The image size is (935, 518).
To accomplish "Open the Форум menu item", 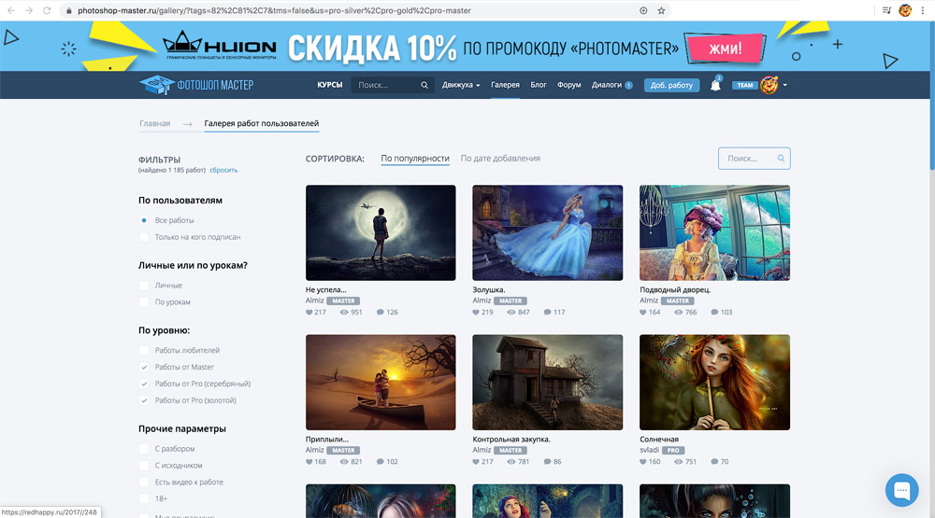I will coord(568,85).
